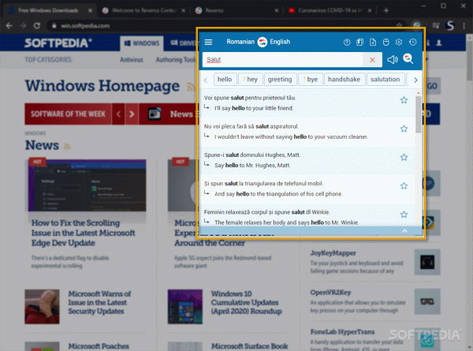Click the Reverso results scrollbar
Viewport: 473px width, 351px height.
pos(418,114)
